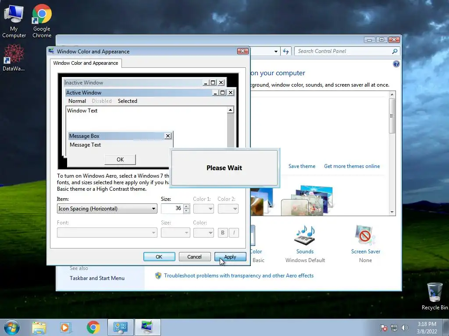This screenshot has height=336, width=449.
Task: Click the Active Window preview close X
Action: tap(231, 93)
